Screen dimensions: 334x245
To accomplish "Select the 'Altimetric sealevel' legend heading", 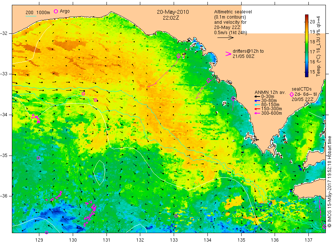I will point(233,12).
